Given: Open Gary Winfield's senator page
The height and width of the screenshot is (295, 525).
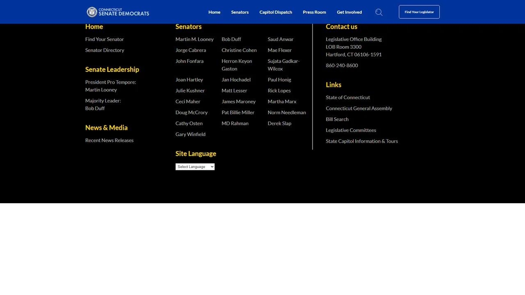Looking at the screenshot, I should click(x=190, y=134).
